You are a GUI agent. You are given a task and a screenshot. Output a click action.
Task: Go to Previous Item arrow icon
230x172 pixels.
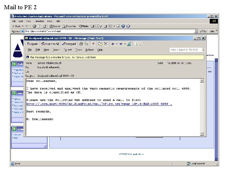tap(113, 44)
